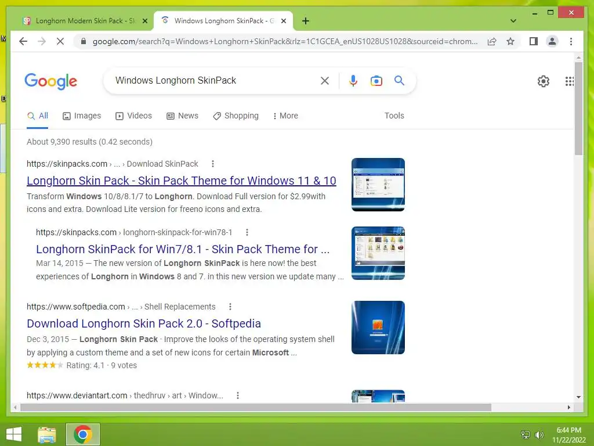594x446 pixels.
Task: Click the forward navigation arrow
Action: 42,41
